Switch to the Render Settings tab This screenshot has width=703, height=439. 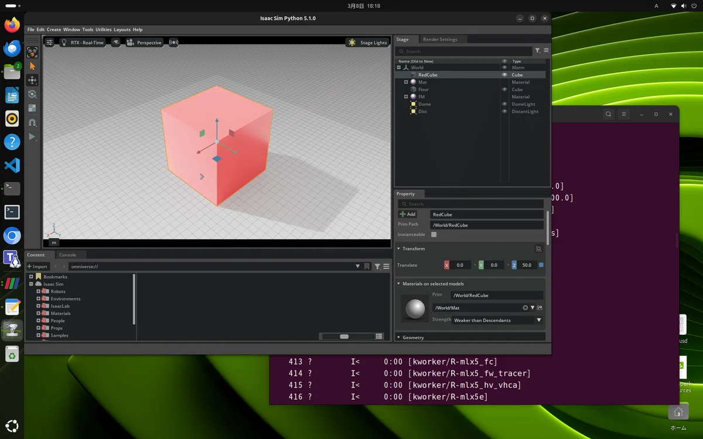(440, 39)
